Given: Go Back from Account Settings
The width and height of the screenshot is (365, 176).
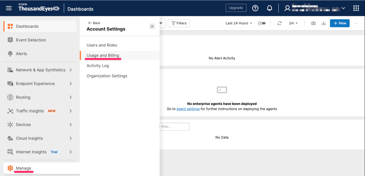Looking at the screenshot, I should [94, 23].
